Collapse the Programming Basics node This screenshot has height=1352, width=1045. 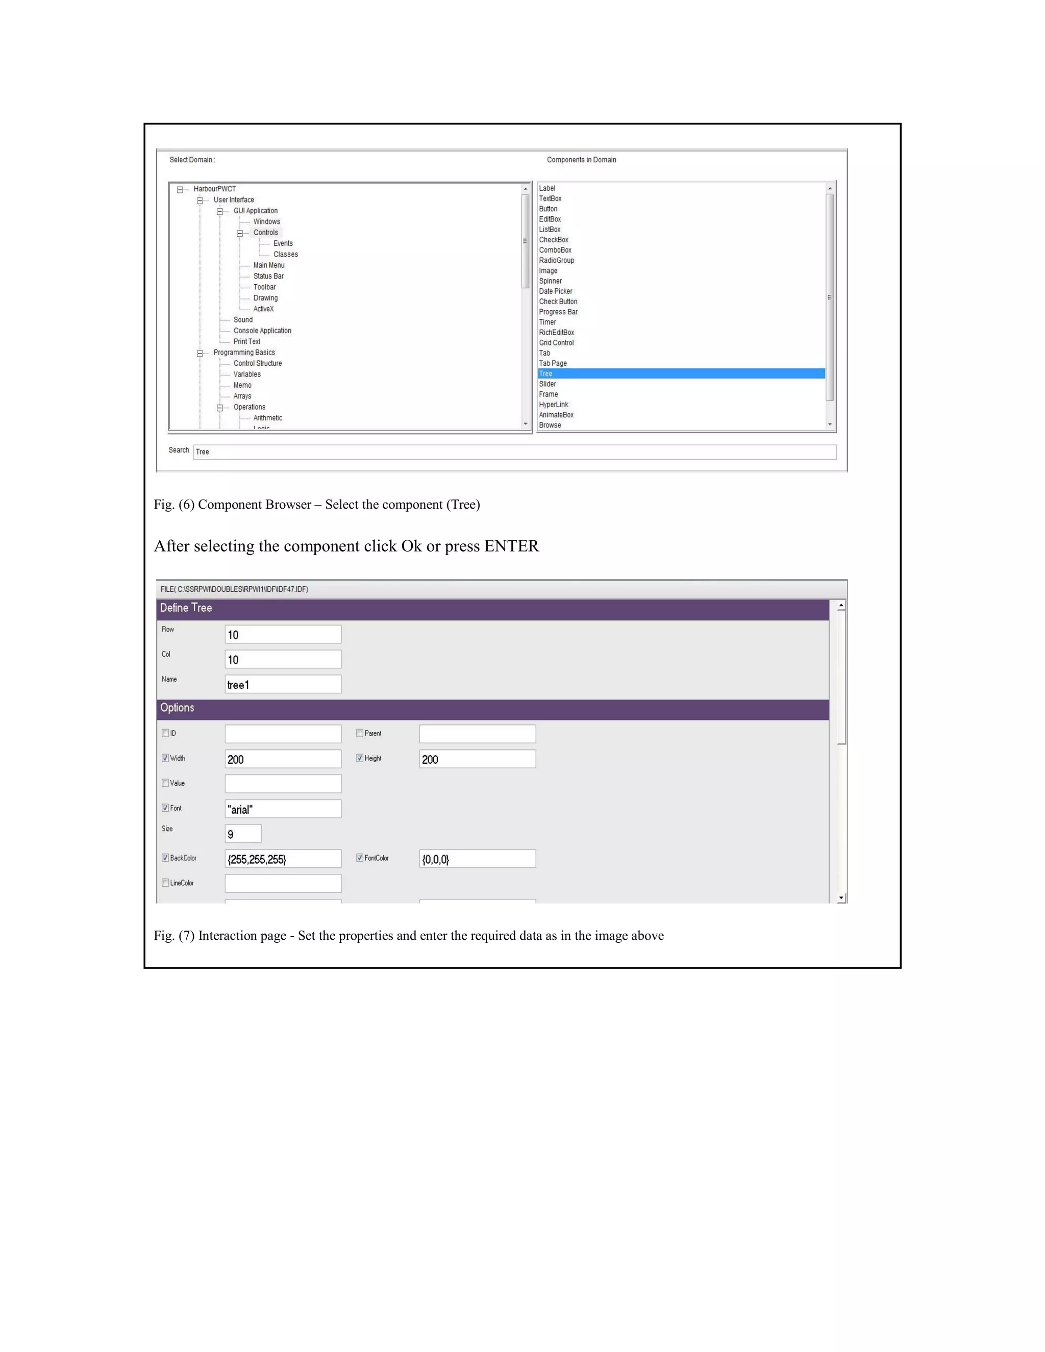pyautogui.click(x=200, y=354)
